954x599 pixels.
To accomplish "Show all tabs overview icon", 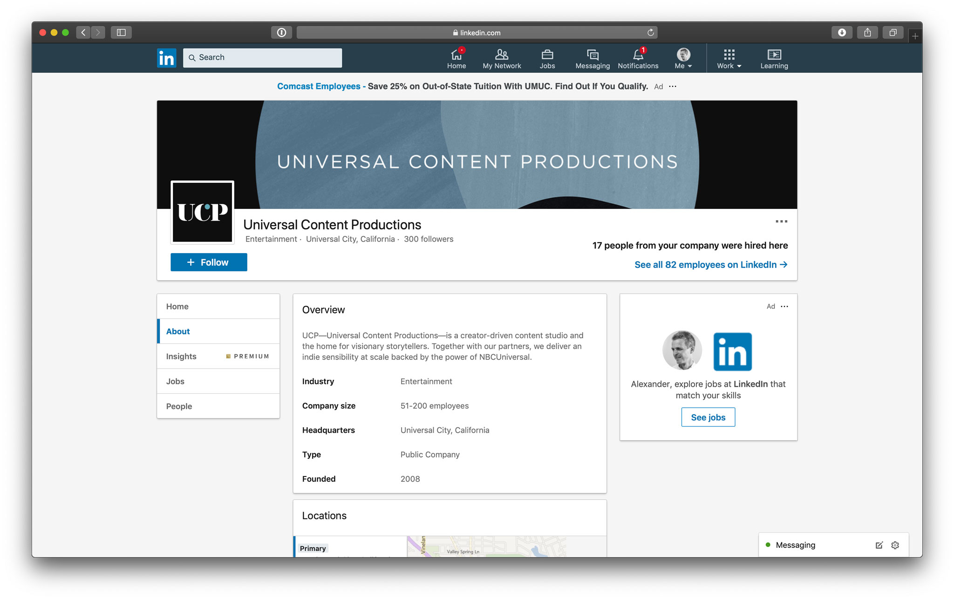I will click(893, 32).
